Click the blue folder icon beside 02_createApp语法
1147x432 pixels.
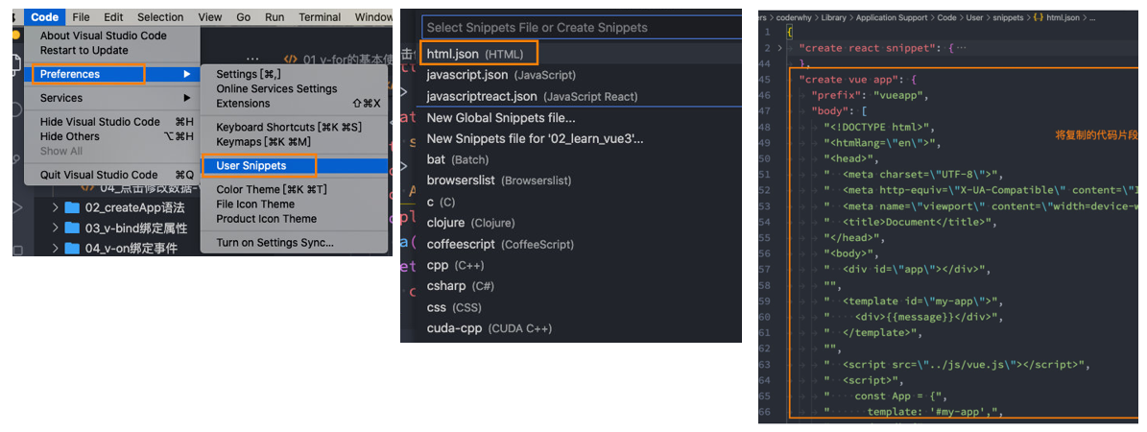point(71,207)
